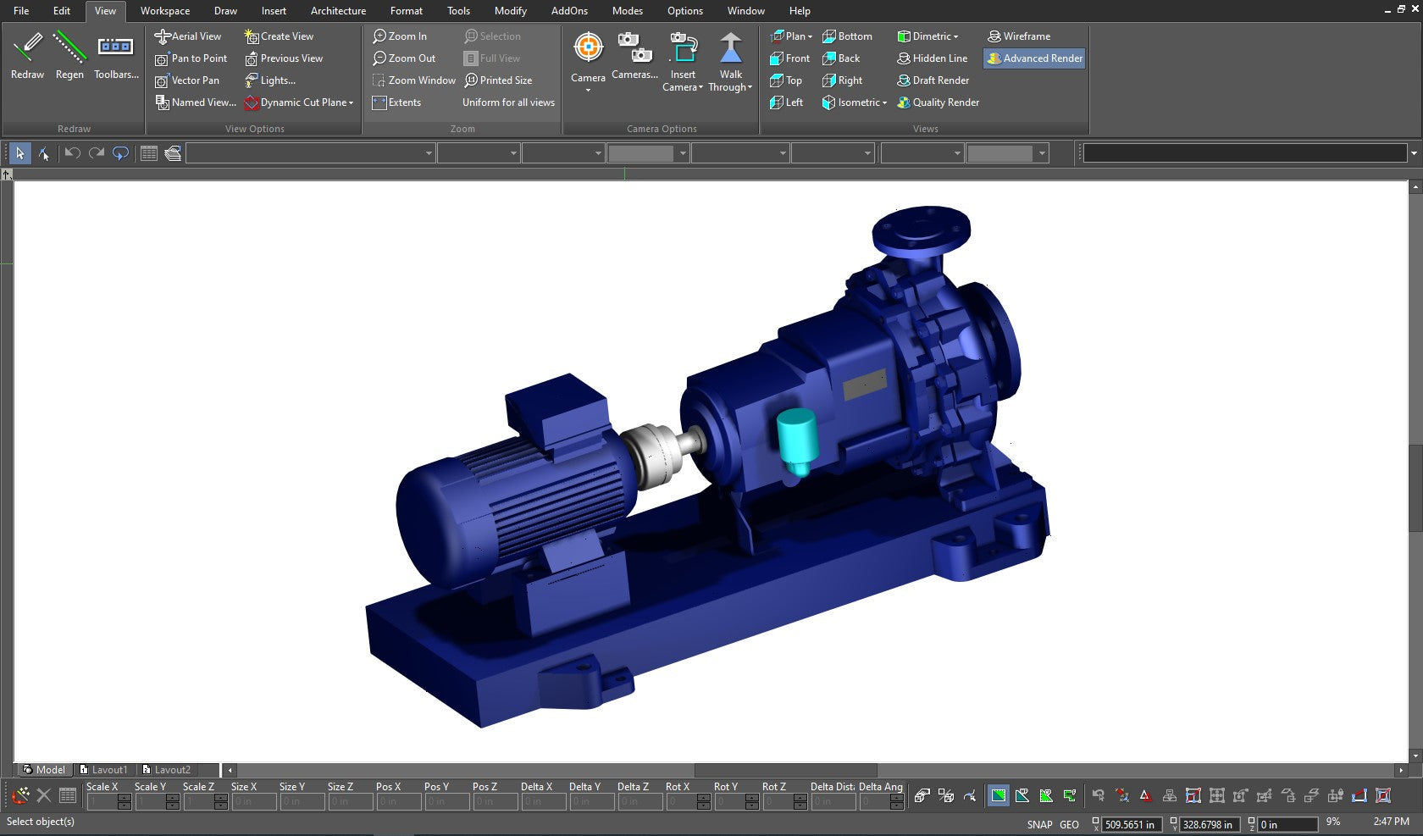Viewport: 1423px width, 836px height.
Task: Open the Camera tool
Action: coord(588,48)
